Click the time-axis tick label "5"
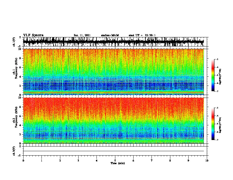Screen dimensions: 233x180 click(115, 161)
